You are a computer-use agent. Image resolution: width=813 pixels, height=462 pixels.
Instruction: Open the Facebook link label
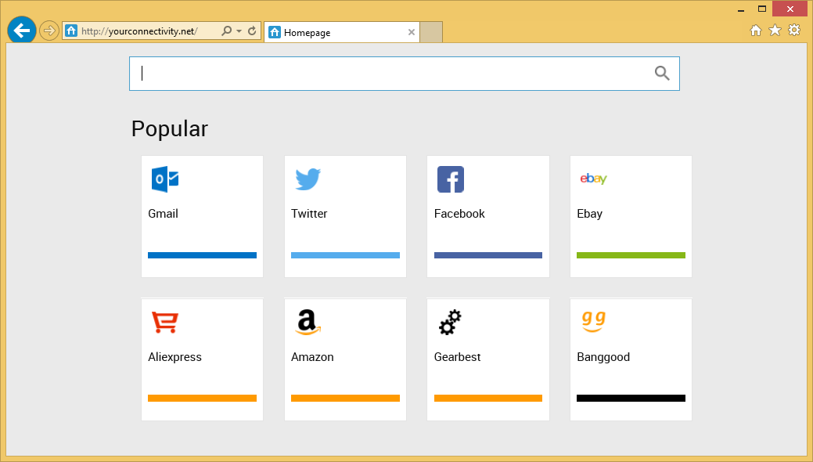coord(459,213)
